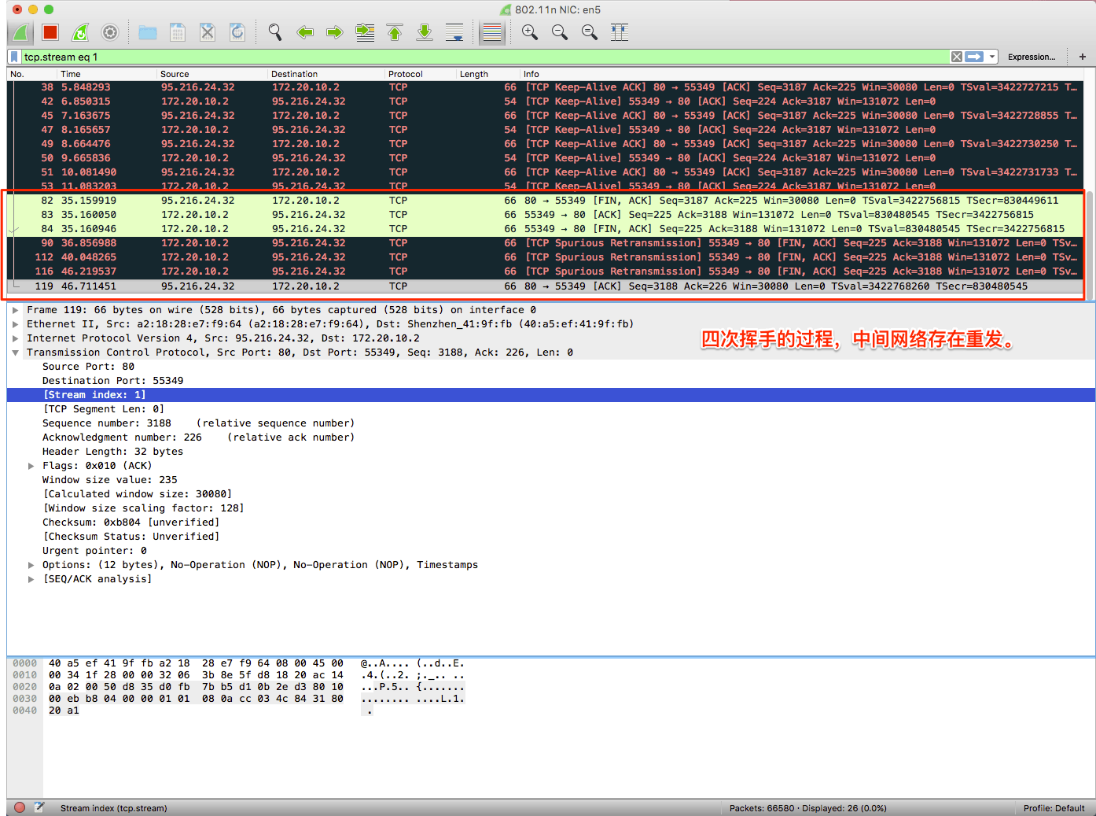Zoom out on packet text
The width and height of the screenshot is (1096, 816).
coord(560,32)
